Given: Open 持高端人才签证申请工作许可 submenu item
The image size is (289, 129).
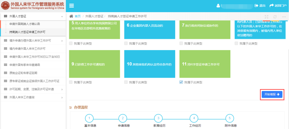Looking at the screenshot, I should [33, 32].
